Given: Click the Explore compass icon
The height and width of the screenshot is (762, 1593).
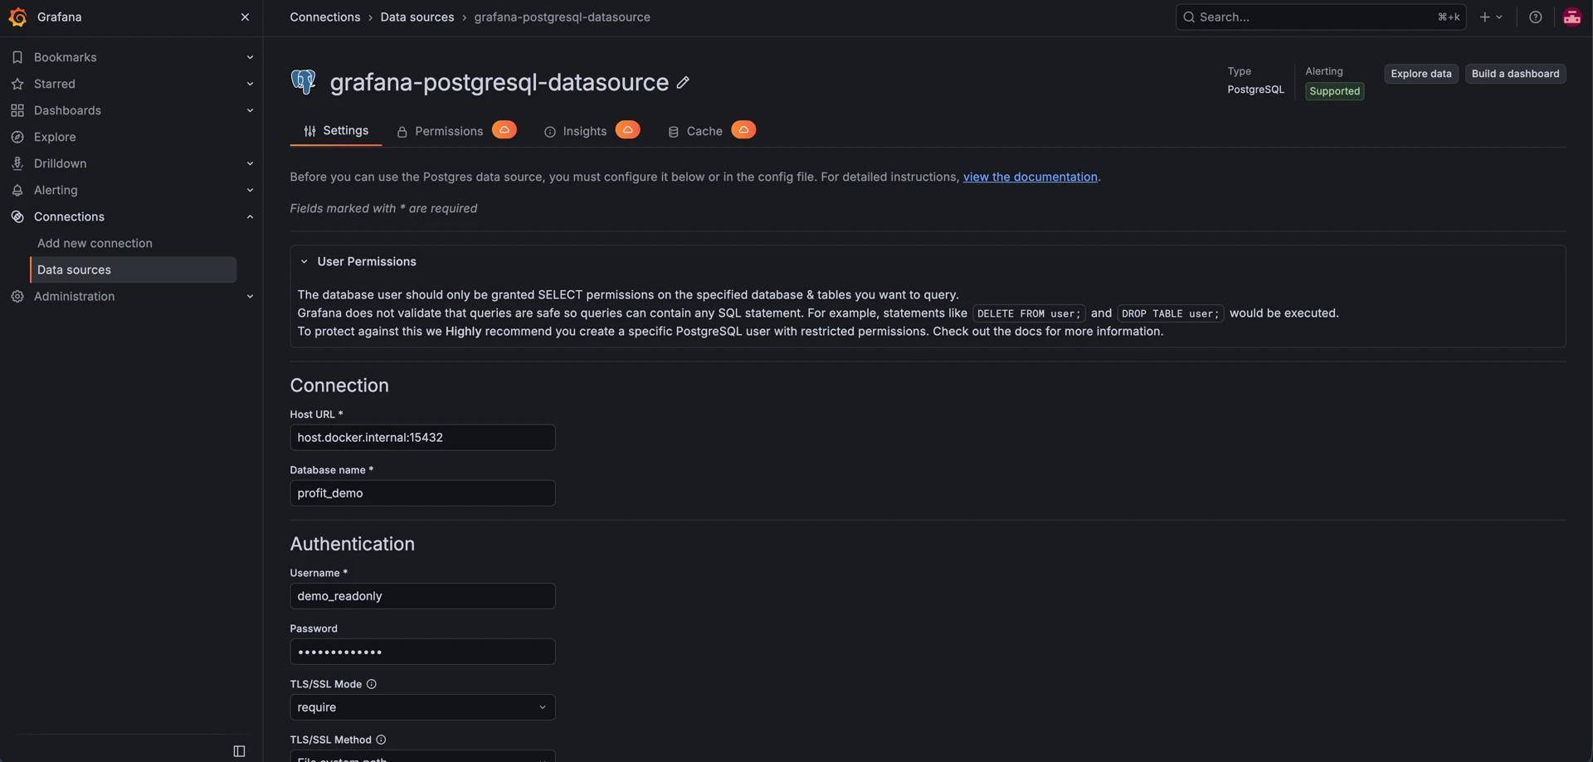Looking at the screenshot, I should [x=17, y=137].
